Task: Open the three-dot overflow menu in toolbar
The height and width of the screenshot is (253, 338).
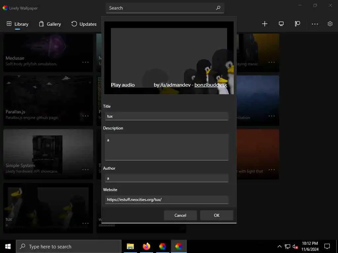Action: (315, 24)
